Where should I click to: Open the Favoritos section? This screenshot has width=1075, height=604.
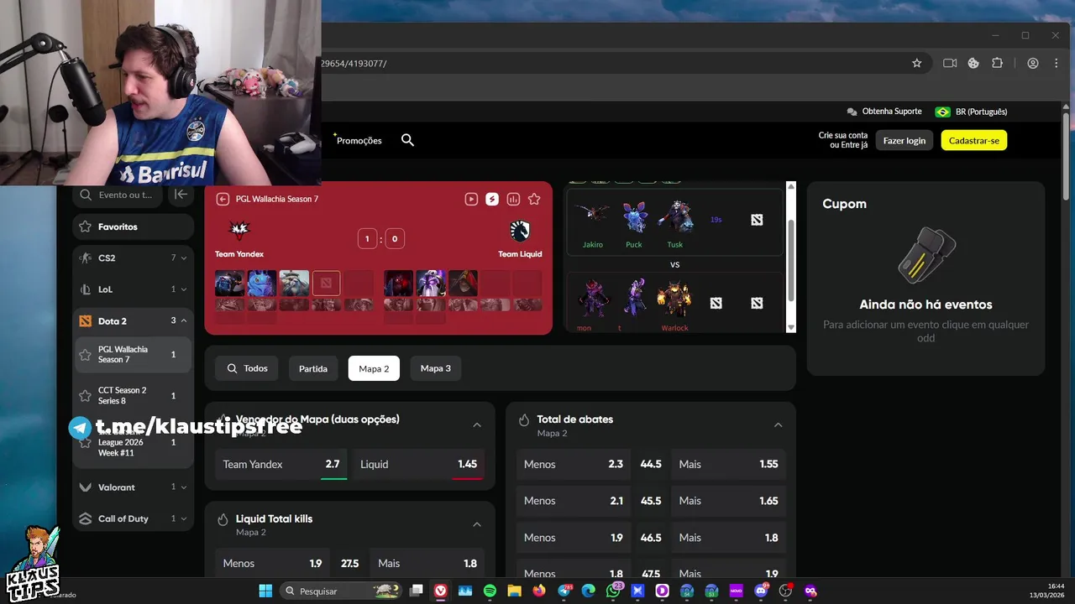[133, 226]
